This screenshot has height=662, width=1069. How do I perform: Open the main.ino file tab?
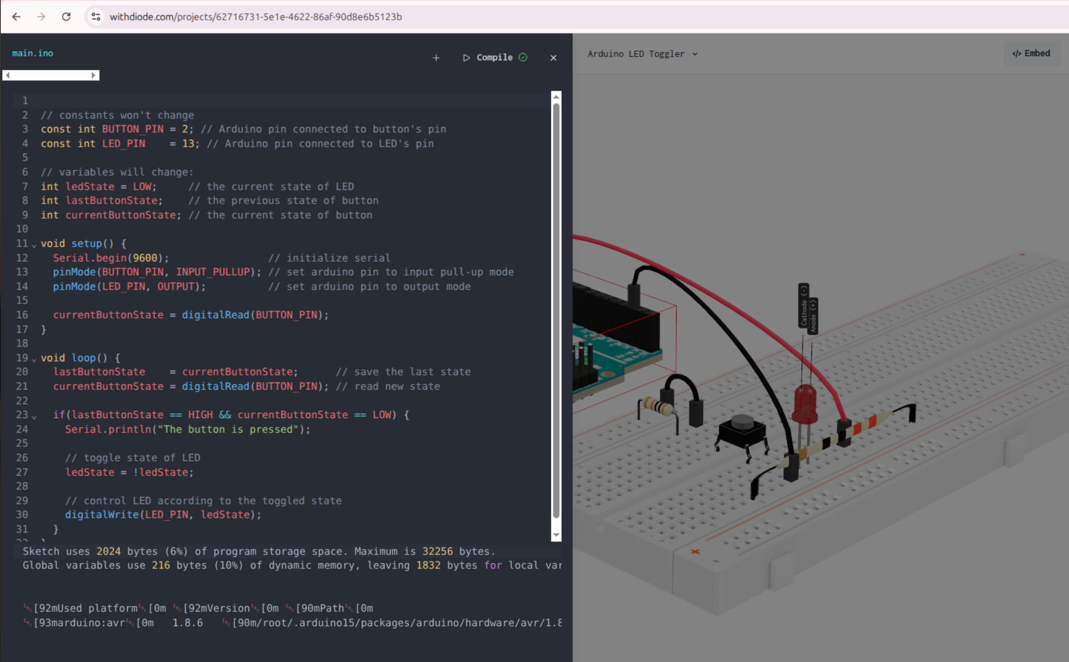33,53
